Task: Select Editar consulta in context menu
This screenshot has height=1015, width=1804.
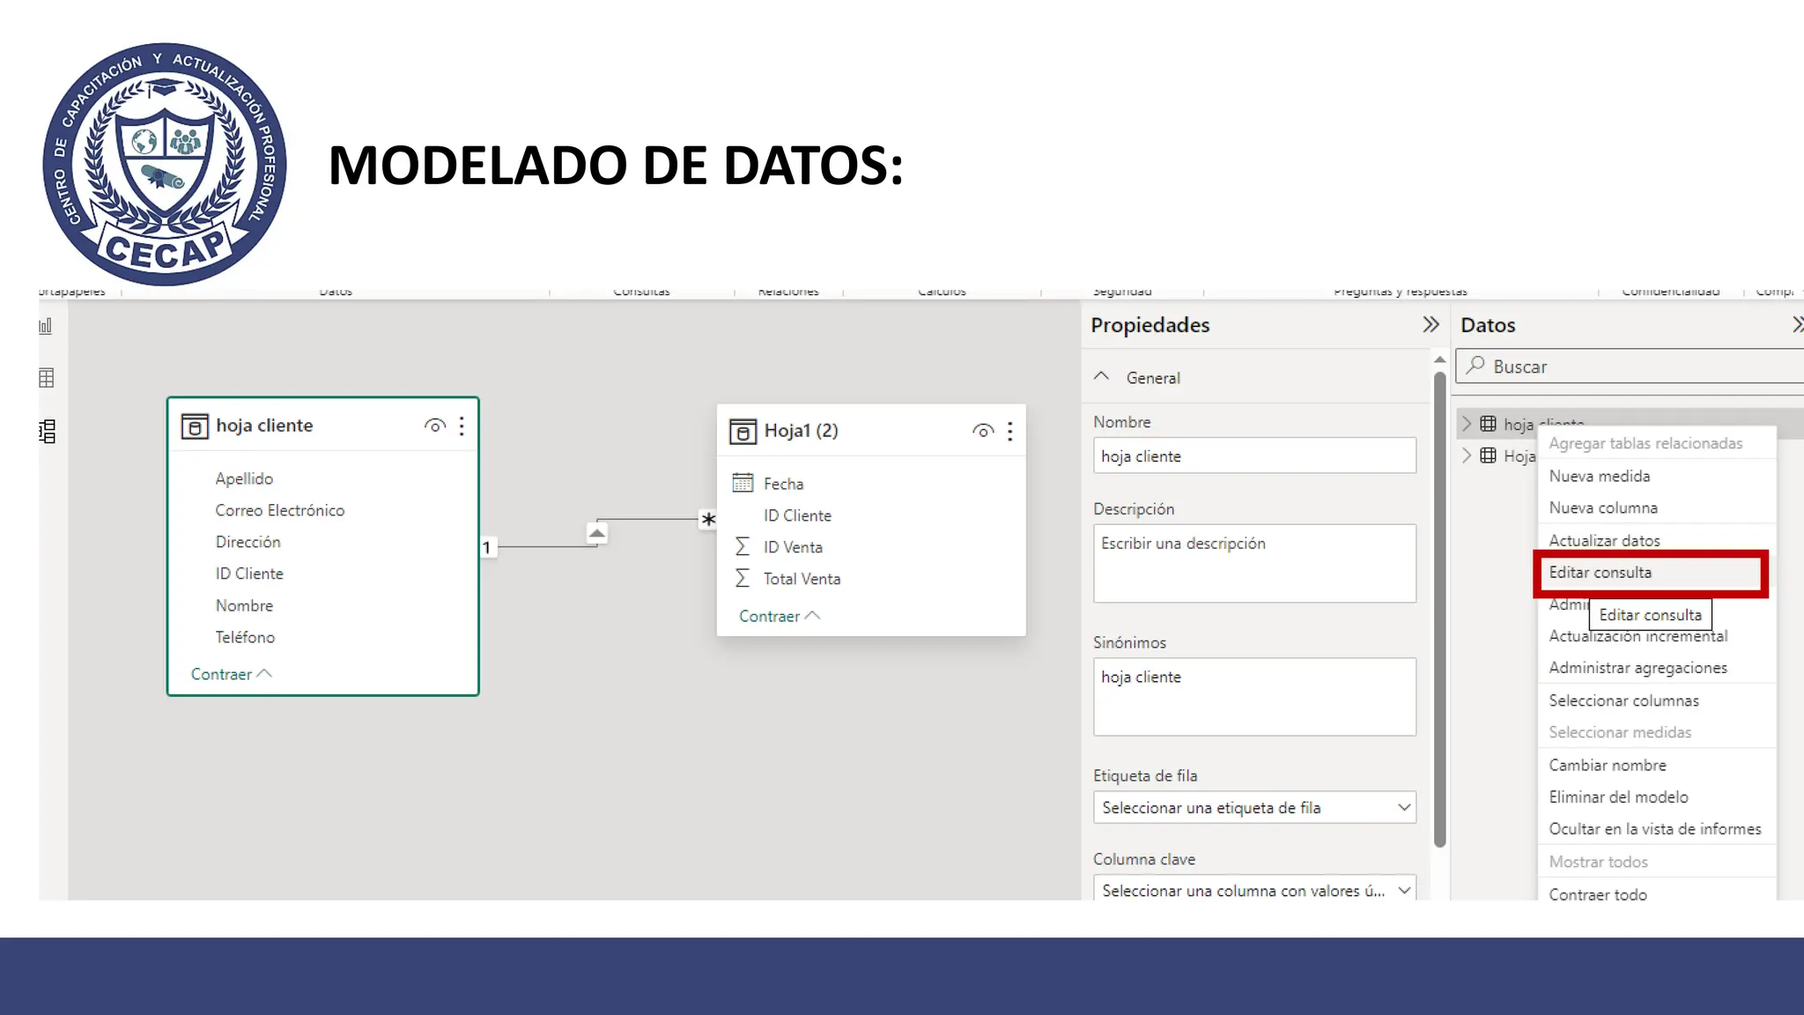Action: (x=1652, y=573)
